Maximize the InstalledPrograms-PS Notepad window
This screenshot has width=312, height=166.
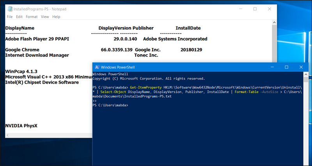[x=255, y=9]
